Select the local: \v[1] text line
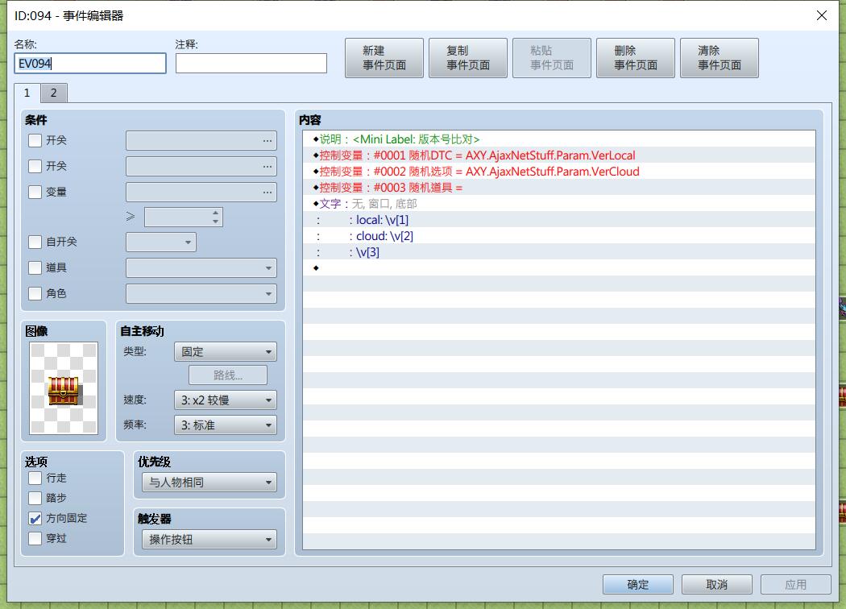The height and width of the screenshot is (609, 846). pos(559,220)
